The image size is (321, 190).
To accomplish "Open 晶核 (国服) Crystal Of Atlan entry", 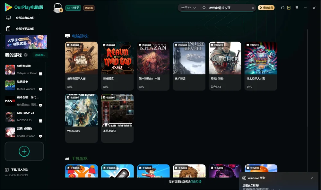I will click(x=24, y=132).
